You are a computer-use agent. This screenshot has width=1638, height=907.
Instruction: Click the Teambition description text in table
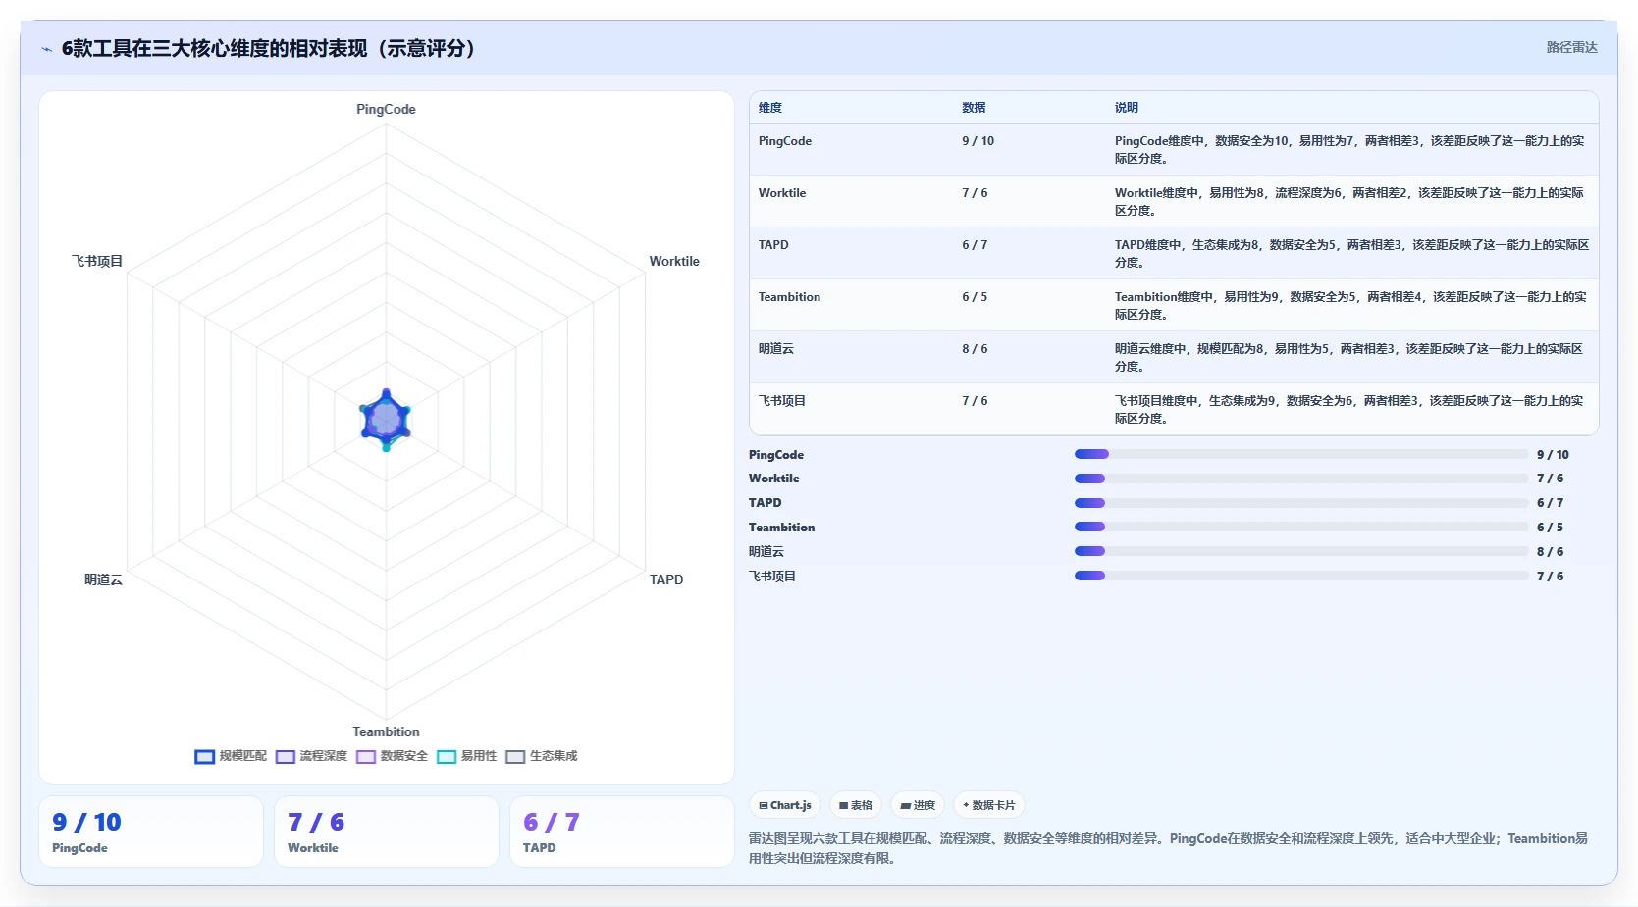coord(1350,306)
